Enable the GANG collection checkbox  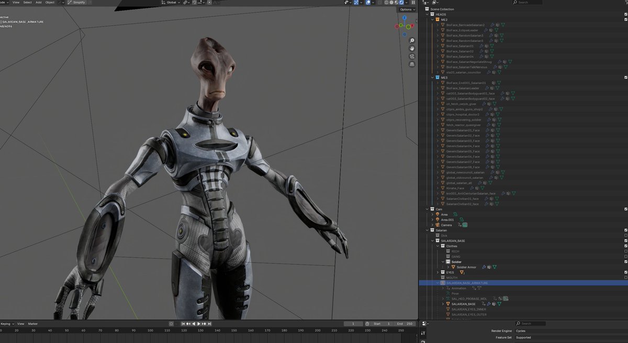(x=626, y=257)
